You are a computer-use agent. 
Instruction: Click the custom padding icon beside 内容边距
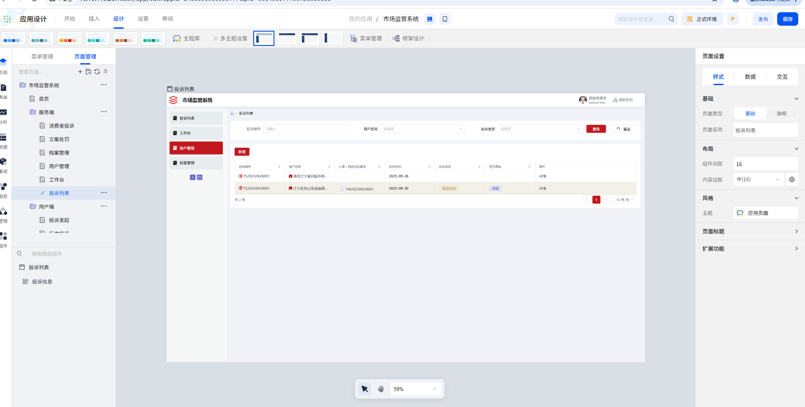click(x=792, y=179)
